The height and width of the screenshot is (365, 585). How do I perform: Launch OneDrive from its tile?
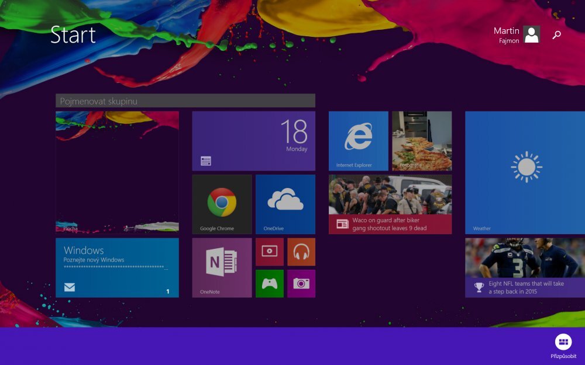285,203
